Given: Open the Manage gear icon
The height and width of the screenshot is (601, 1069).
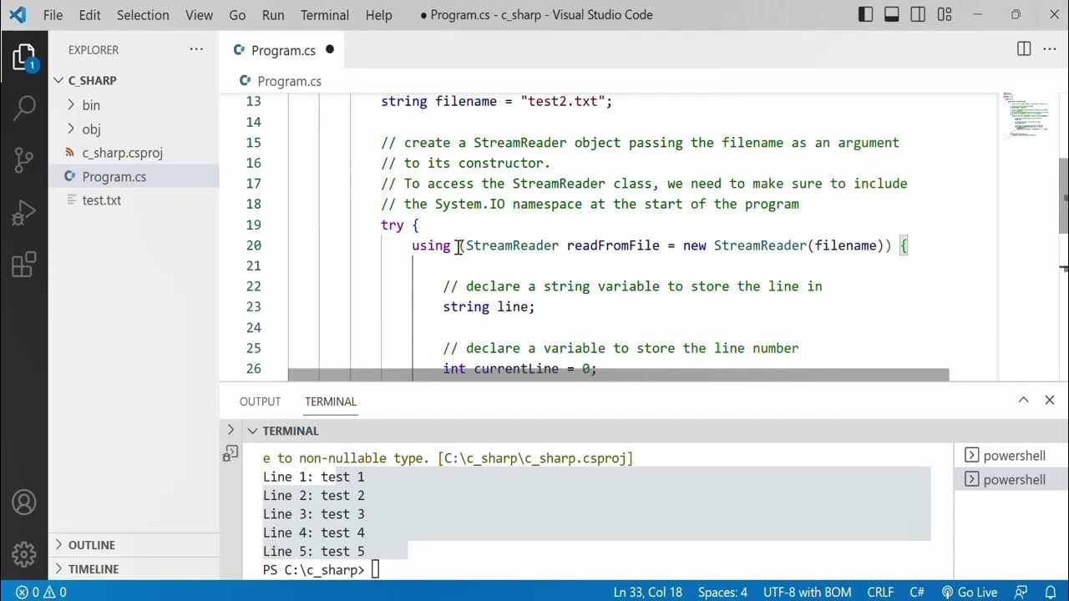Looking at the screenshot, I should coord(23,553).
